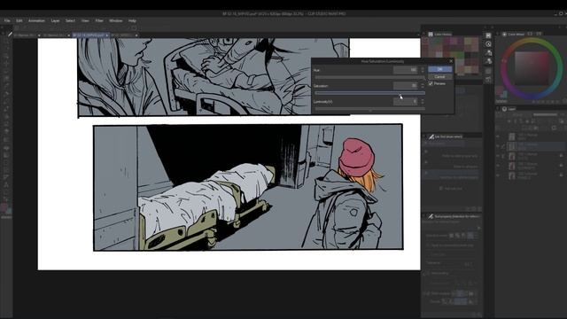Open the Window menu
The height and width of the screenshot is (319, 567).
click(116, 20)
